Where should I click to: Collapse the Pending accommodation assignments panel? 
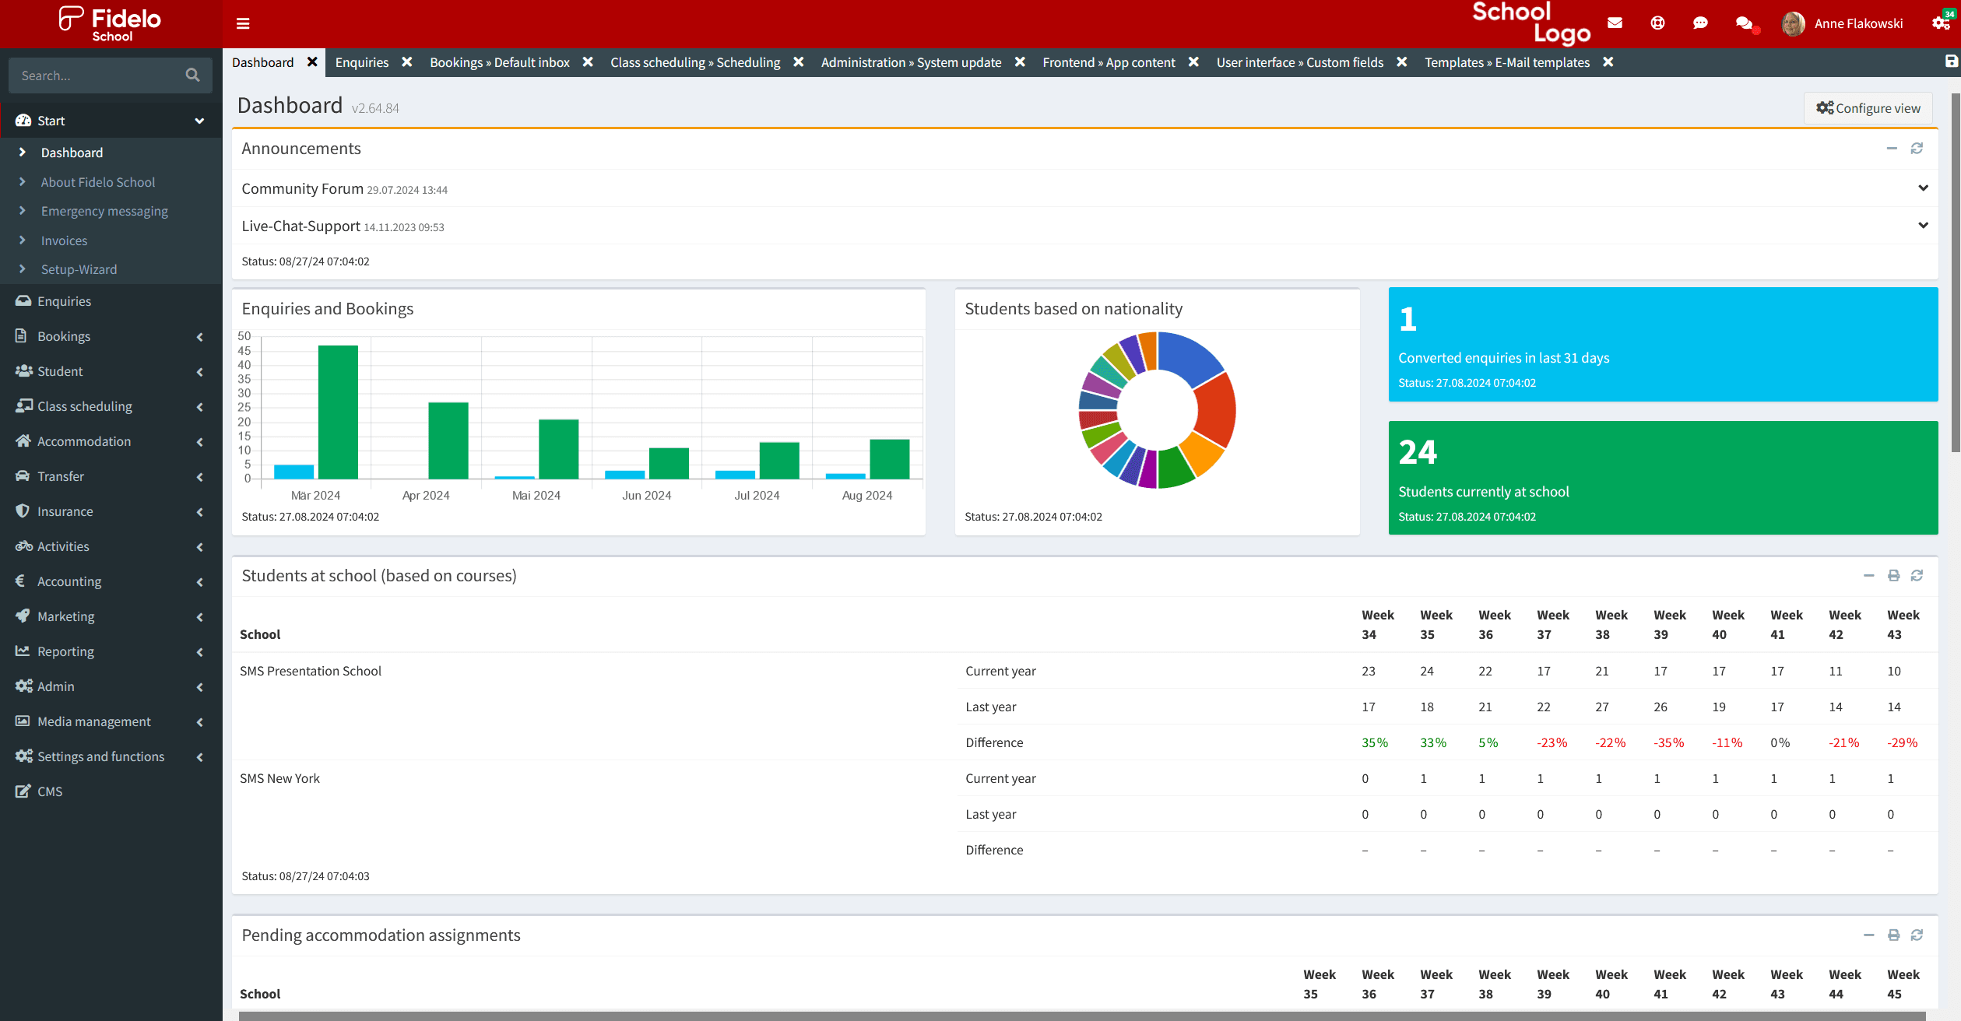[1869, 935]
